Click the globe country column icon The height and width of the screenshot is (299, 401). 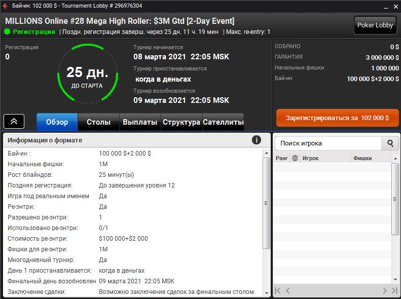[295, 158]
